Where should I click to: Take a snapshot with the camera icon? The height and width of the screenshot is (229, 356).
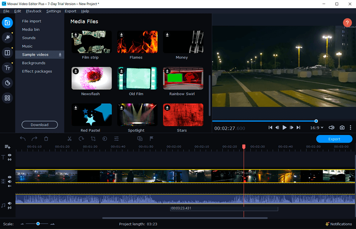click(x=342, y=127)
